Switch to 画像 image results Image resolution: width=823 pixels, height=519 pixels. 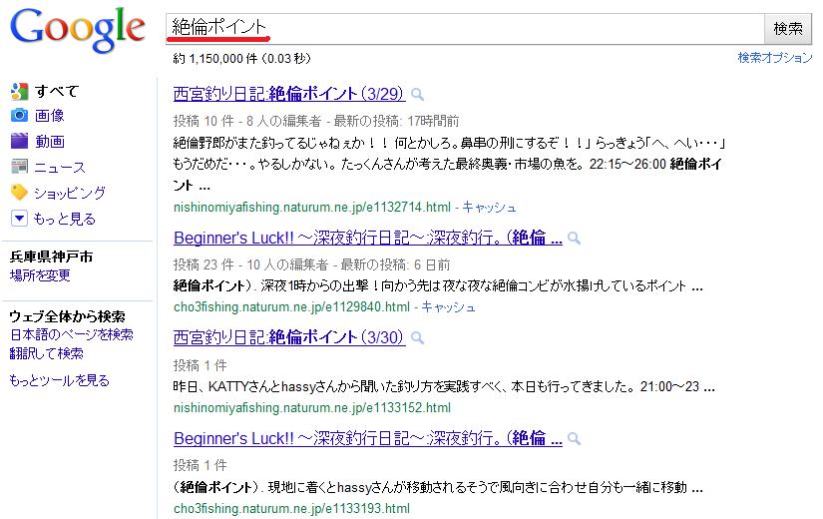click(49, 115)
